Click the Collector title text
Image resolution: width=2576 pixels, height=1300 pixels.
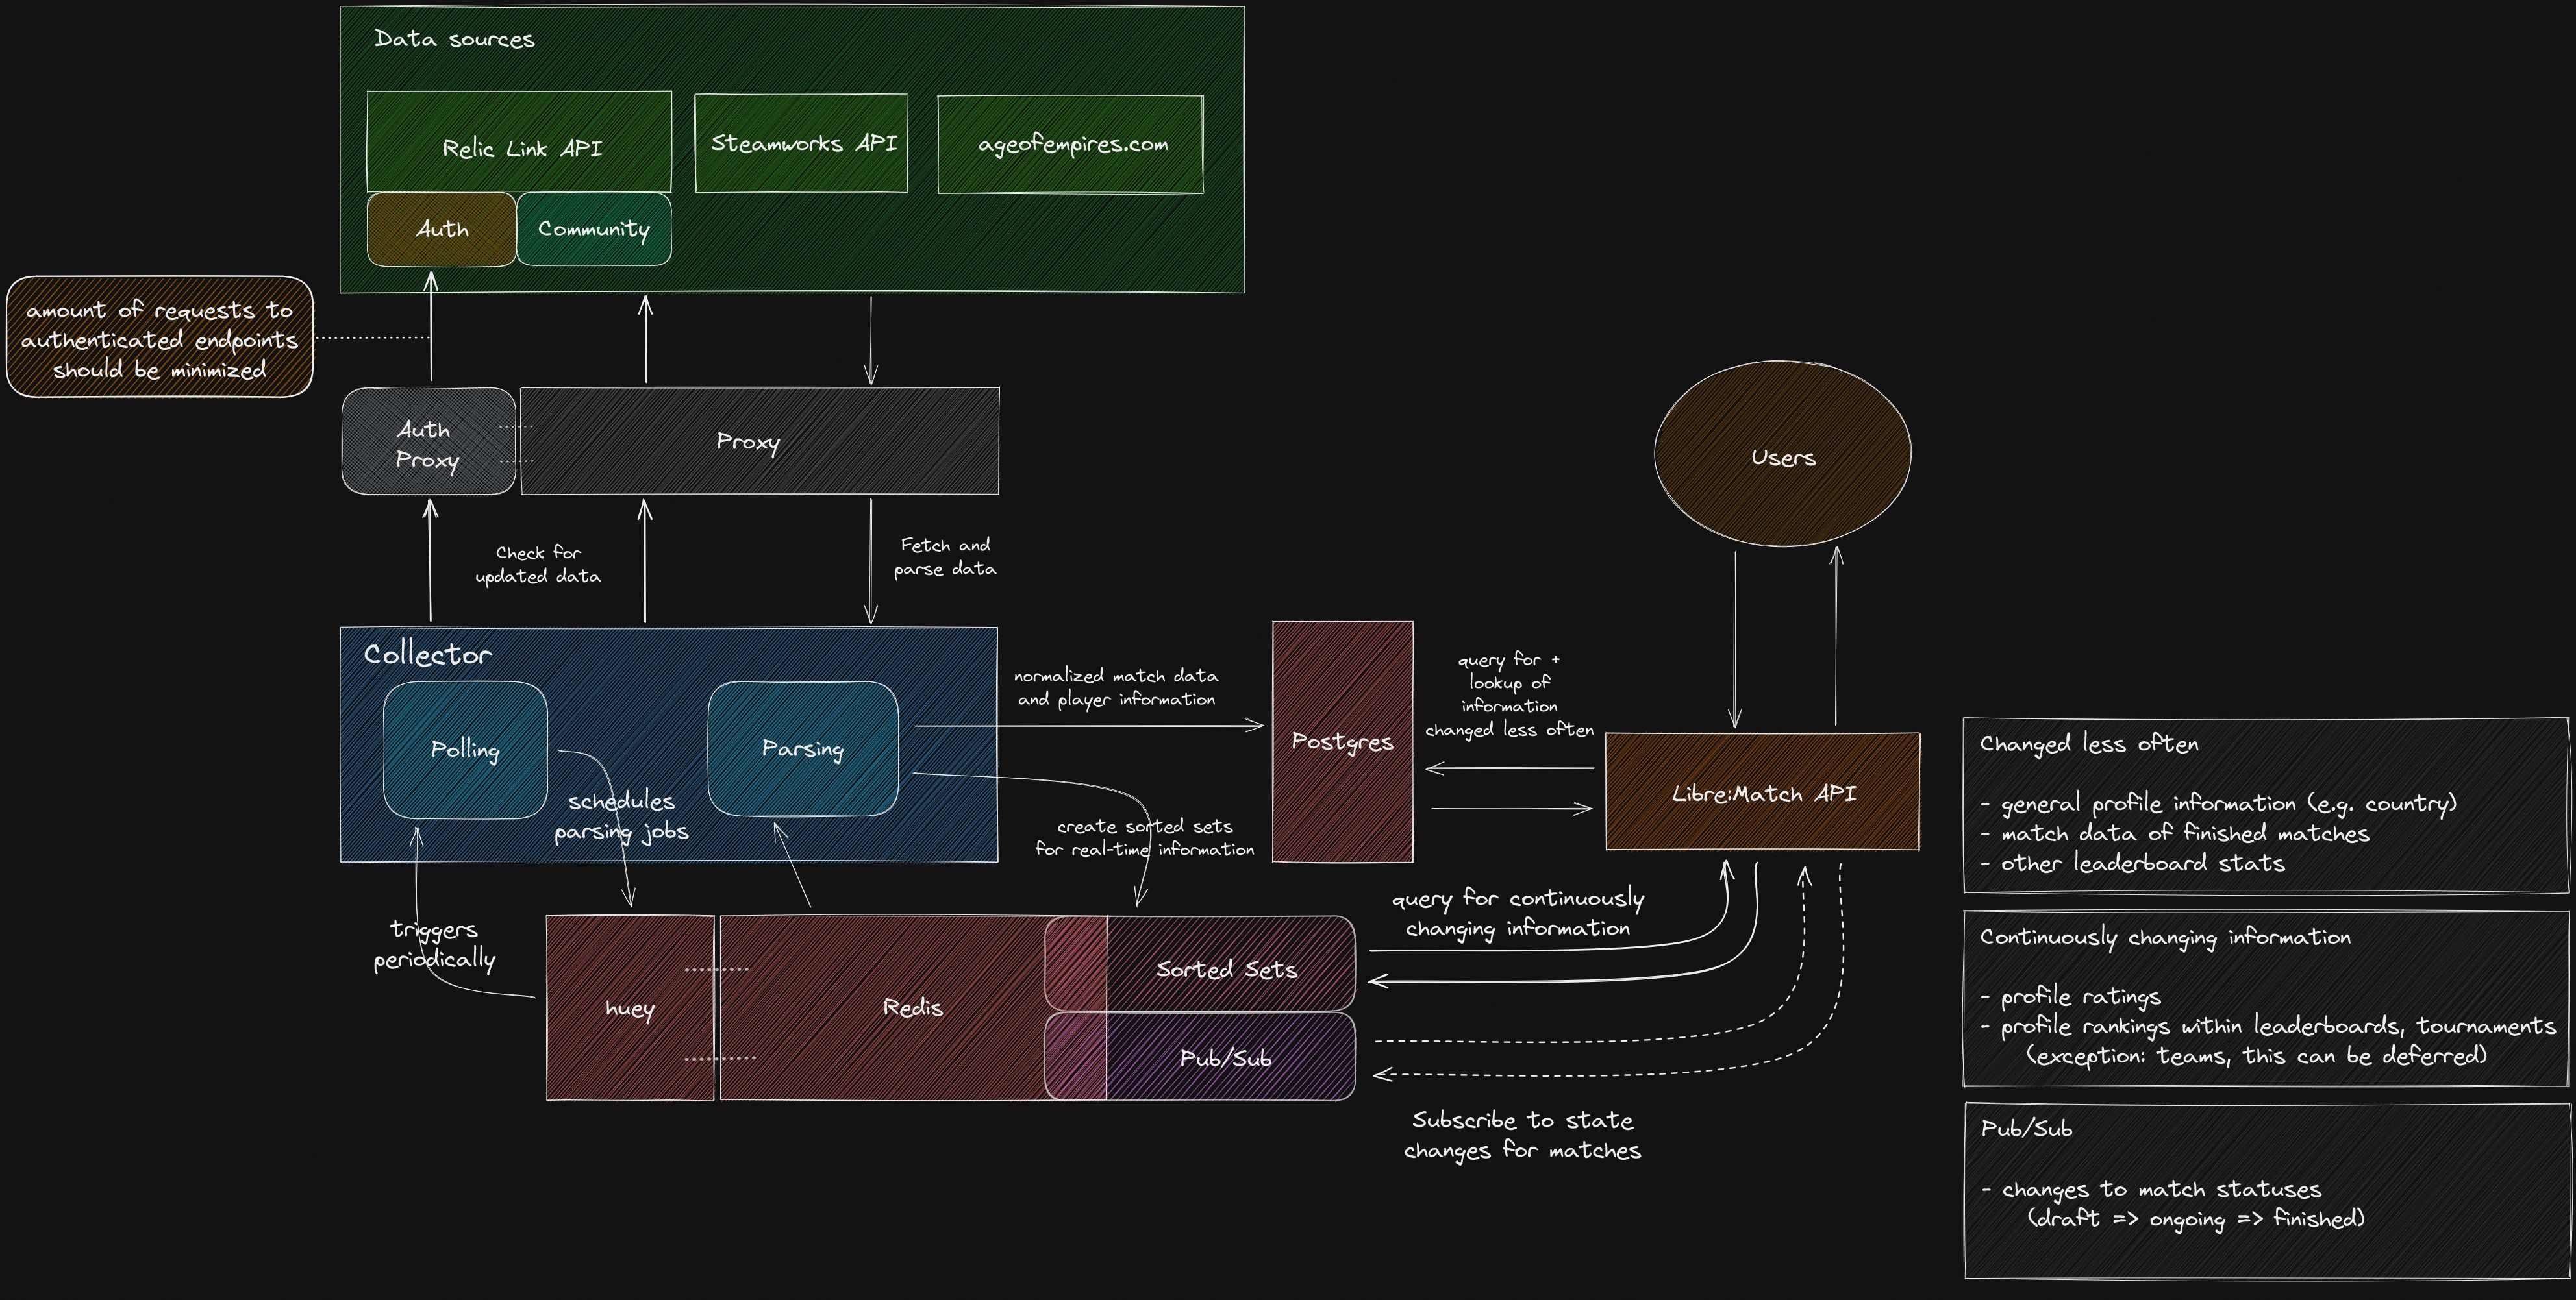pos(428,654)
